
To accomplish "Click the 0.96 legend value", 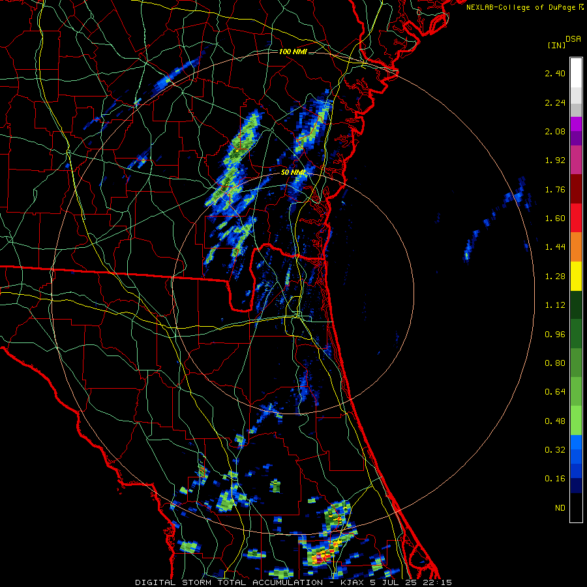I will (555, 335).
